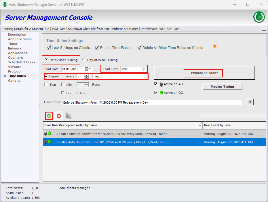Image resolution: width=268 pixels, height=202 pixels.
Task: Toggle Enable Time Rules checkbox
Action: [x=97, y=47]
